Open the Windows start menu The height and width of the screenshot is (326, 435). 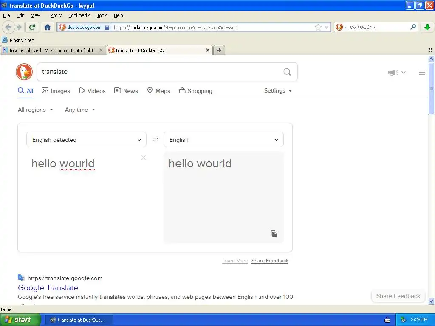(x=20, y=320)
